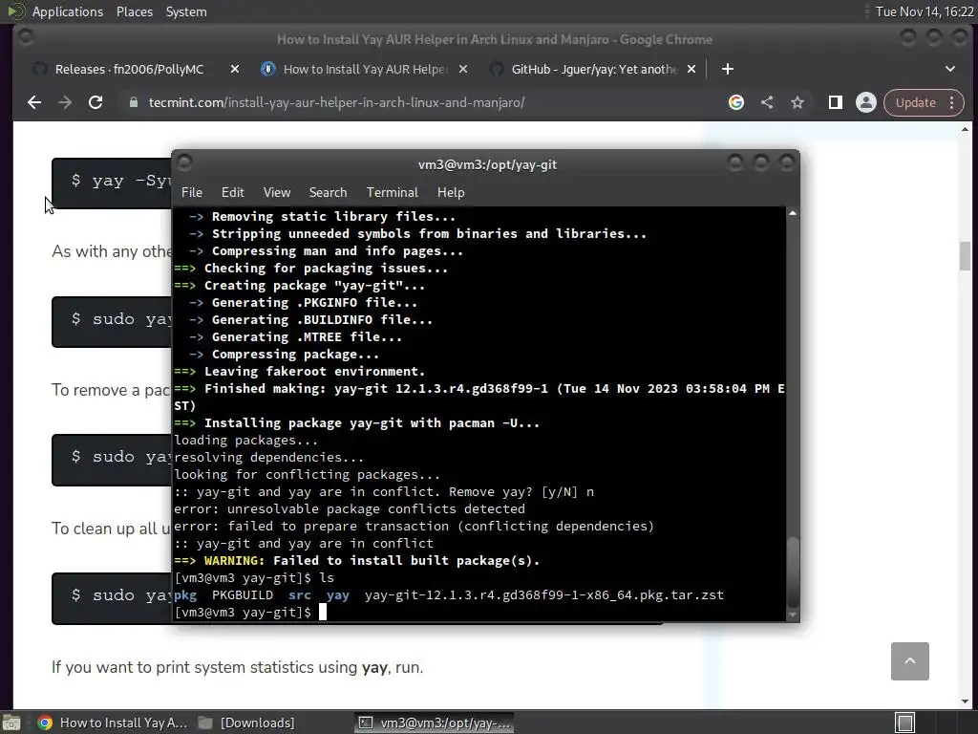The height and width of the screenshot is (734, 978).
Task: Click the show desktop icon in taskbar
Action: [x=11, y=723]
